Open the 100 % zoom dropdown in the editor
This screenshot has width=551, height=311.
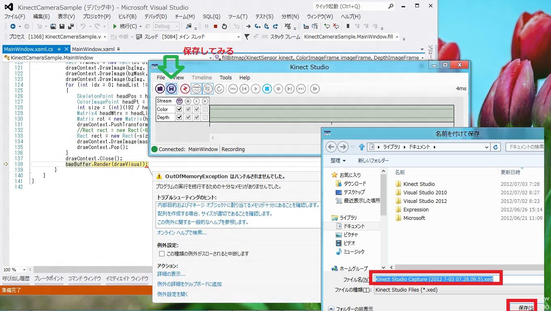point(14,270)
